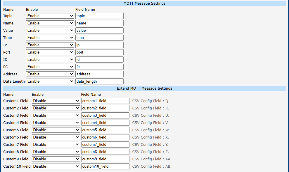Screen dimensions: 289x172
Task: Open the Data Length enable dropdown
Action: (x=50, y=81)
